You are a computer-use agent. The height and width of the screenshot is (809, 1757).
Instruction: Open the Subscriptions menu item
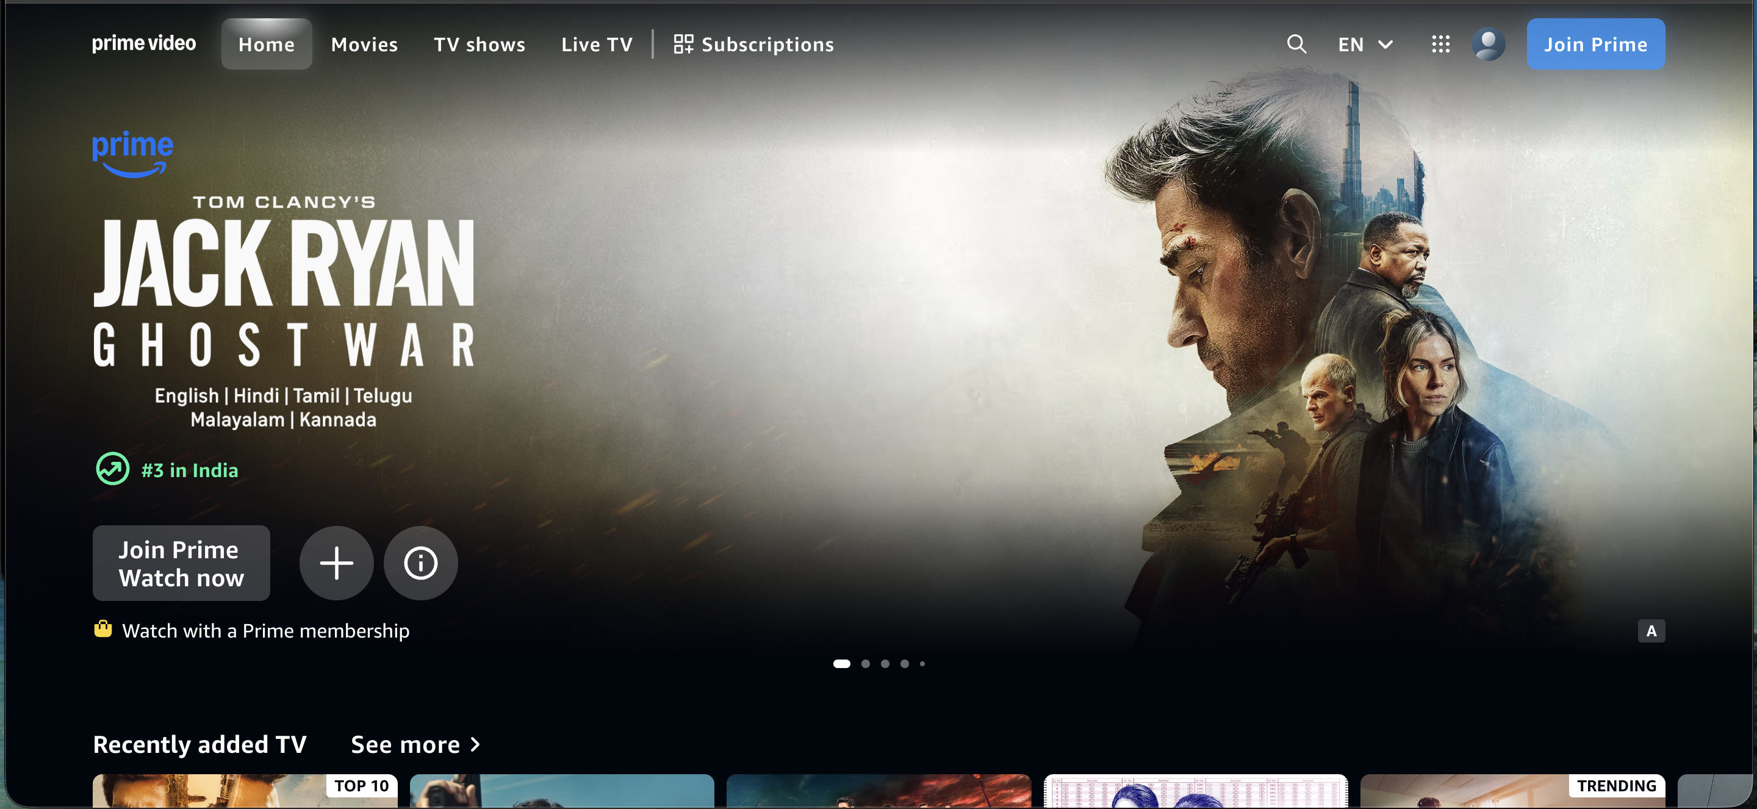point(753,45)
